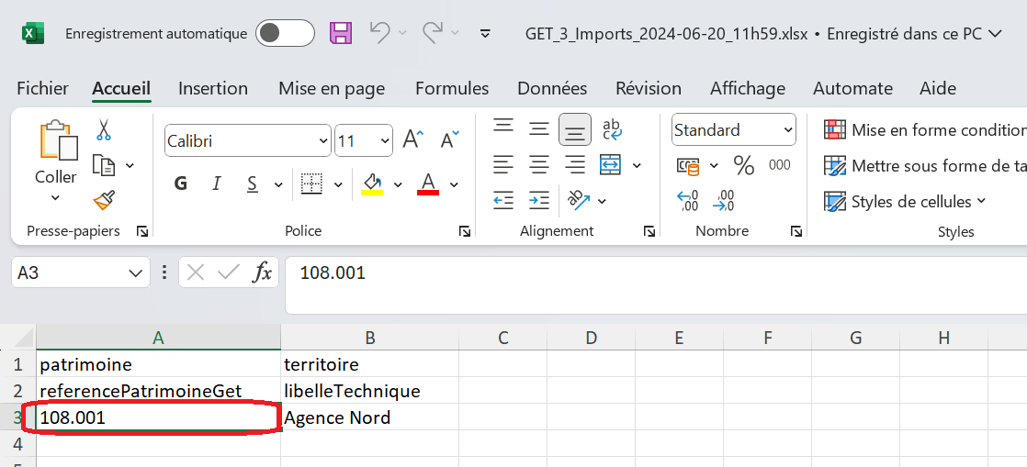This screenshot has height=467, width=1027.
Task: Apply the accounting number format
Action: [688, 166]
